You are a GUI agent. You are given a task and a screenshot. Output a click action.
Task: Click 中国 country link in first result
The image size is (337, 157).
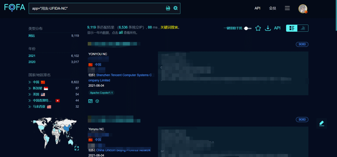click(98, 65)
